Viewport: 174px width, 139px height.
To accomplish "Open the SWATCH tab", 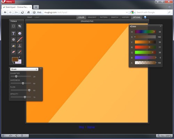I will [x=114, y=17].
